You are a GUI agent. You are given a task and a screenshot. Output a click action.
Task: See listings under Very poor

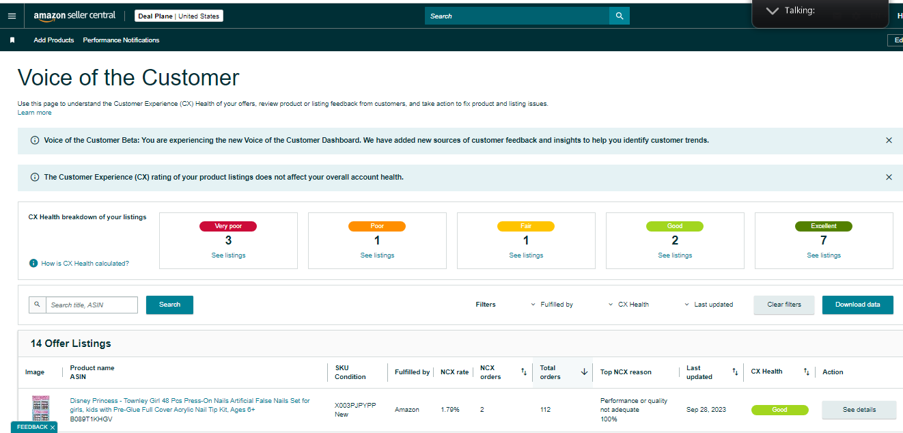coord(228,255)
